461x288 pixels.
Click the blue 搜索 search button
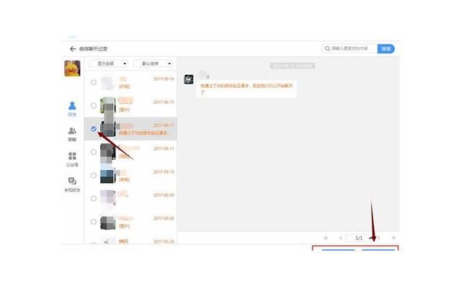pyautogui.click(x=386, y=49)
